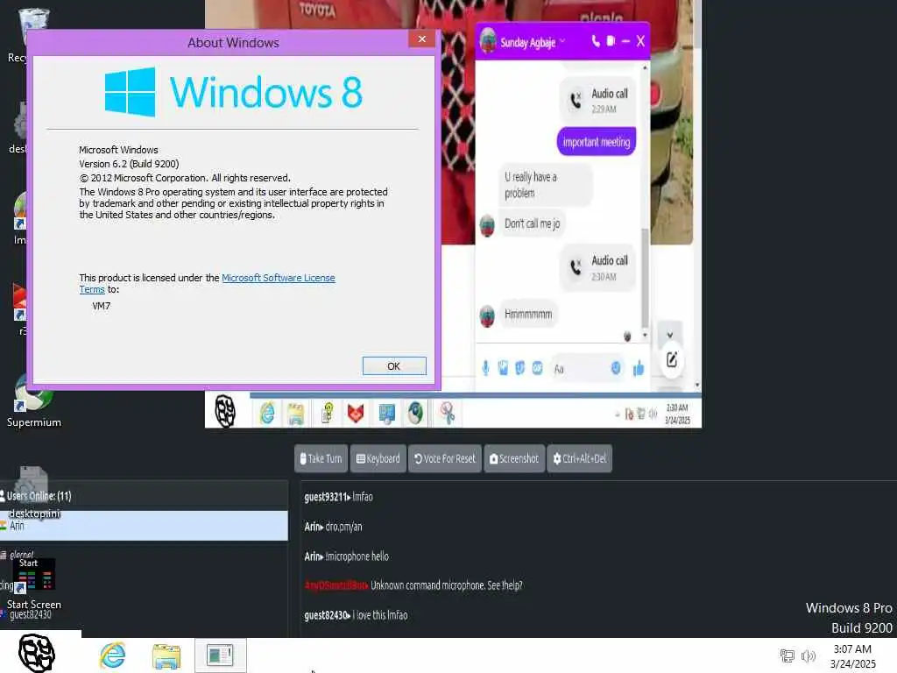Click the red fox icon in inner taskbar
897x673 pixels.
point(356,414)
